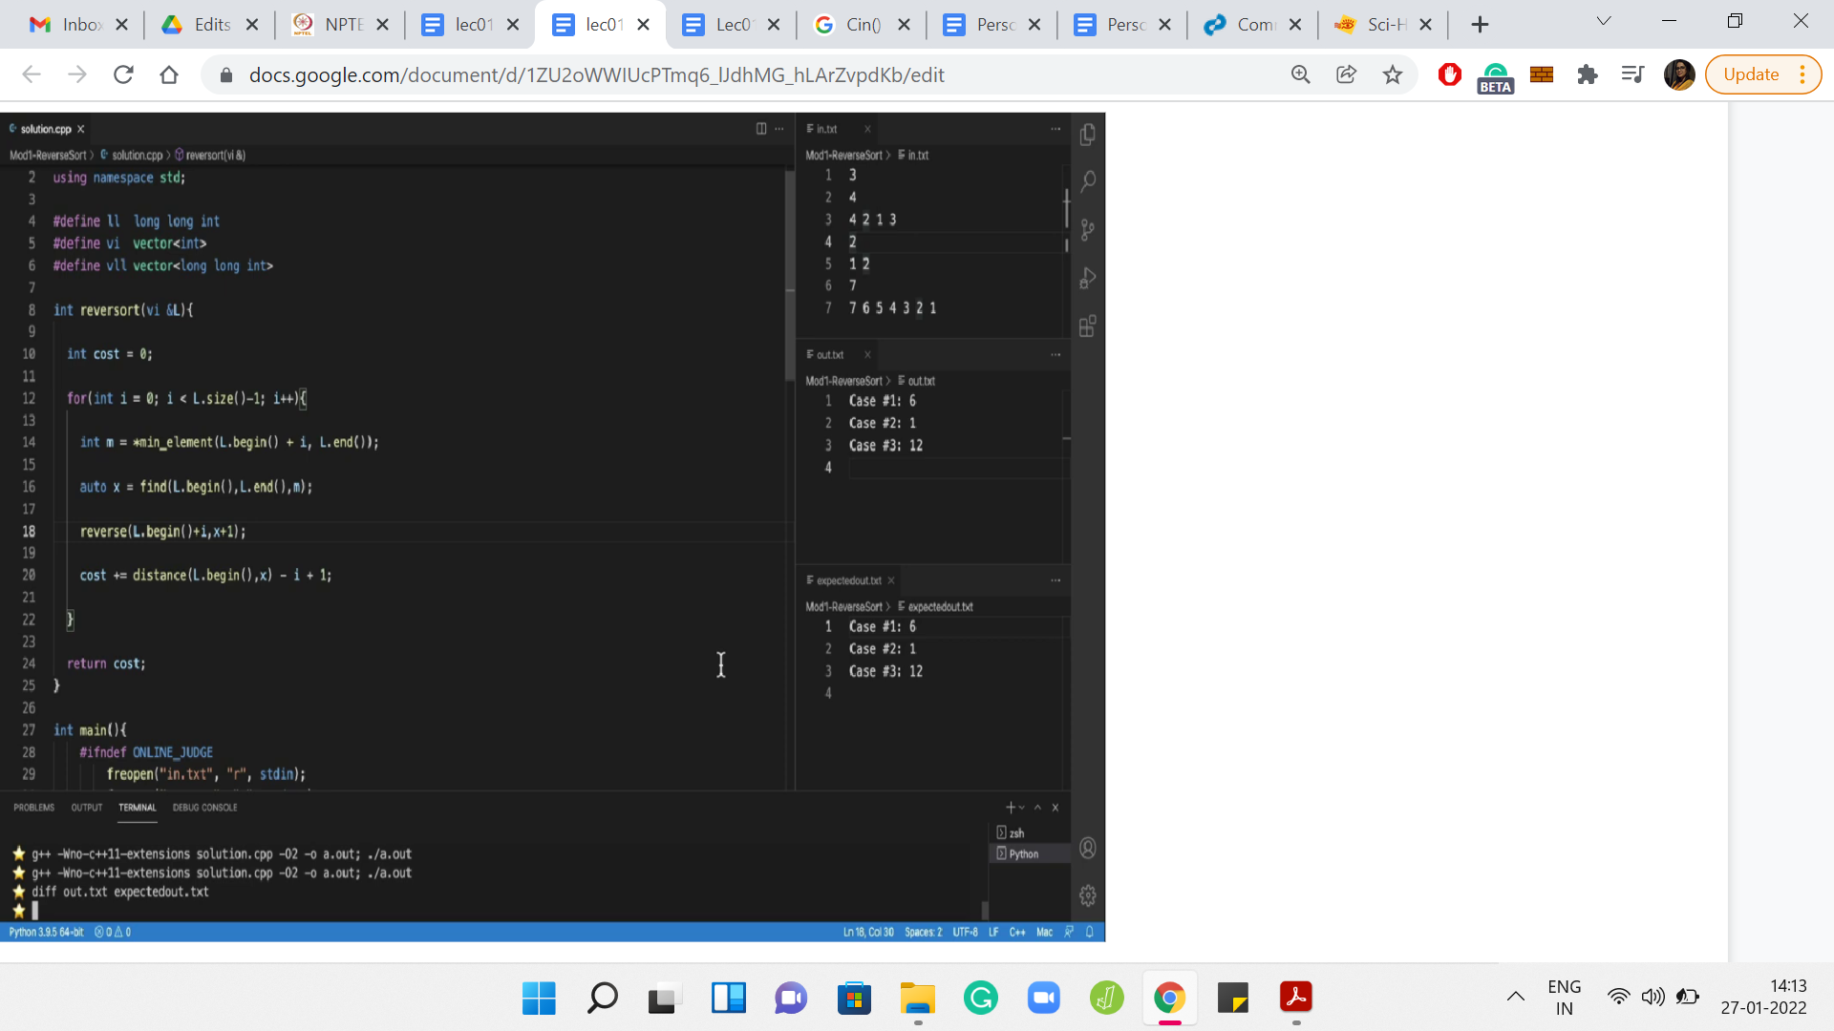Open the Extensions blocks icon
Image resolution: width=1834 pixels, height=1031 pixels.
1087,326
